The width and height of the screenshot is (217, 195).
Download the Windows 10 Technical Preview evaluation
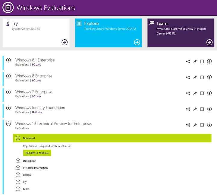click(x=209, y=125)
